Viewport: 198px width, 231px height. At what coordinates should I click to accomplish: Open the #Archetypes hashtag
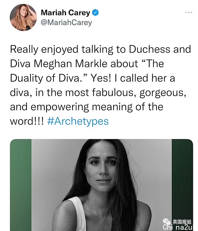click(78, 121)
